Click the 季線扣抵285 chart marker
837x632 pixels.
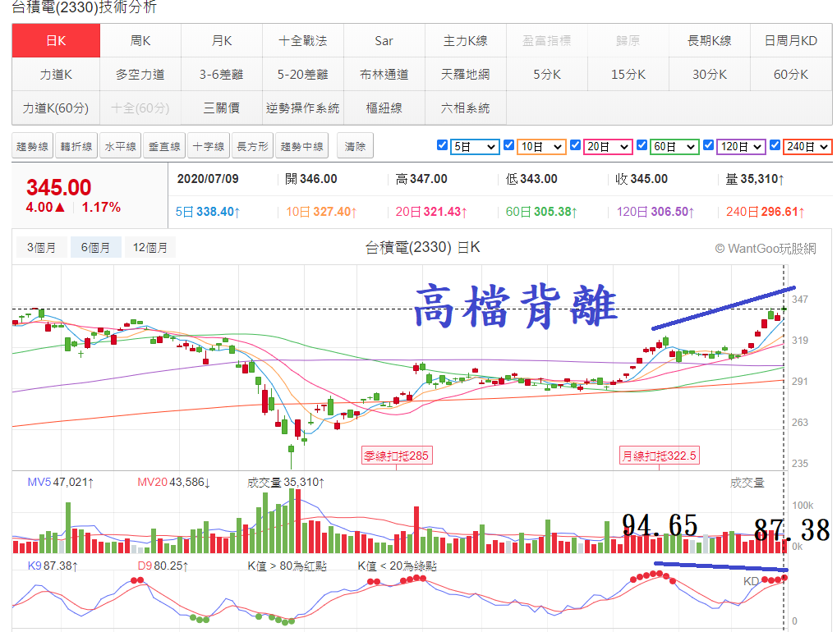click(396, 456)
